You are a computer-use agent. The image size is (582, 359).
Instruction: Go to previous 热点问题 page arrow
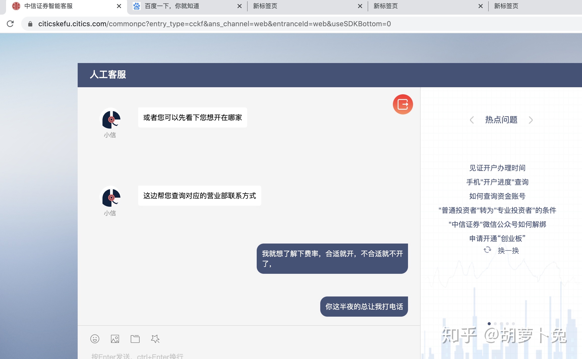click(x=472, y=120)
